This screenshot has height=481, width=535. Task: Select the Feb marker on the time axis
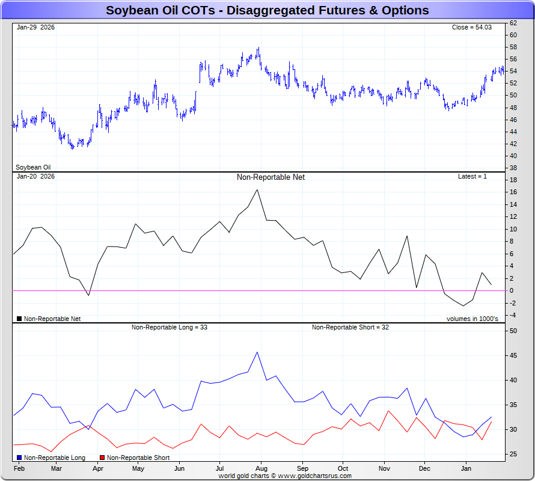[19, 468]
